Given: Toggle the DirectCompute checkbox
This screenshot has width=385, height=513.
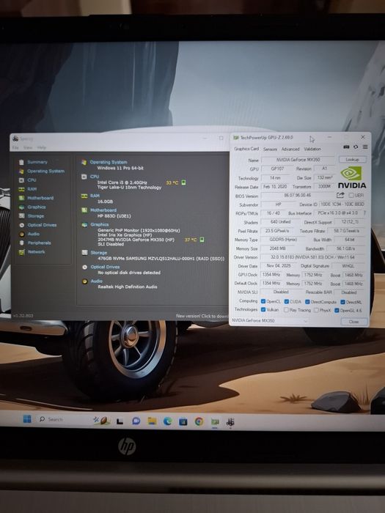Looking at the screenshot, I should pyautogui.click(x=307, y=302).
